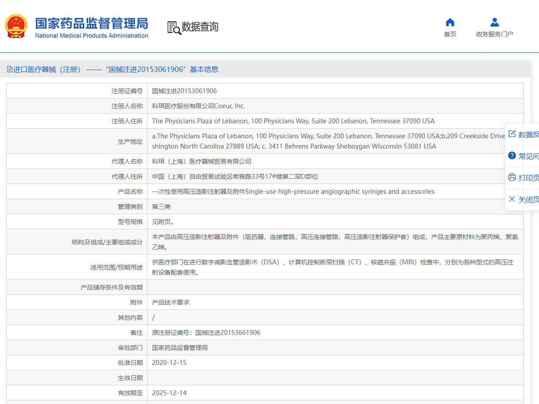The height and width of the screenshot is (404, 539).
Task: Click the national emblem logo
Action: [x=16, y=27]
